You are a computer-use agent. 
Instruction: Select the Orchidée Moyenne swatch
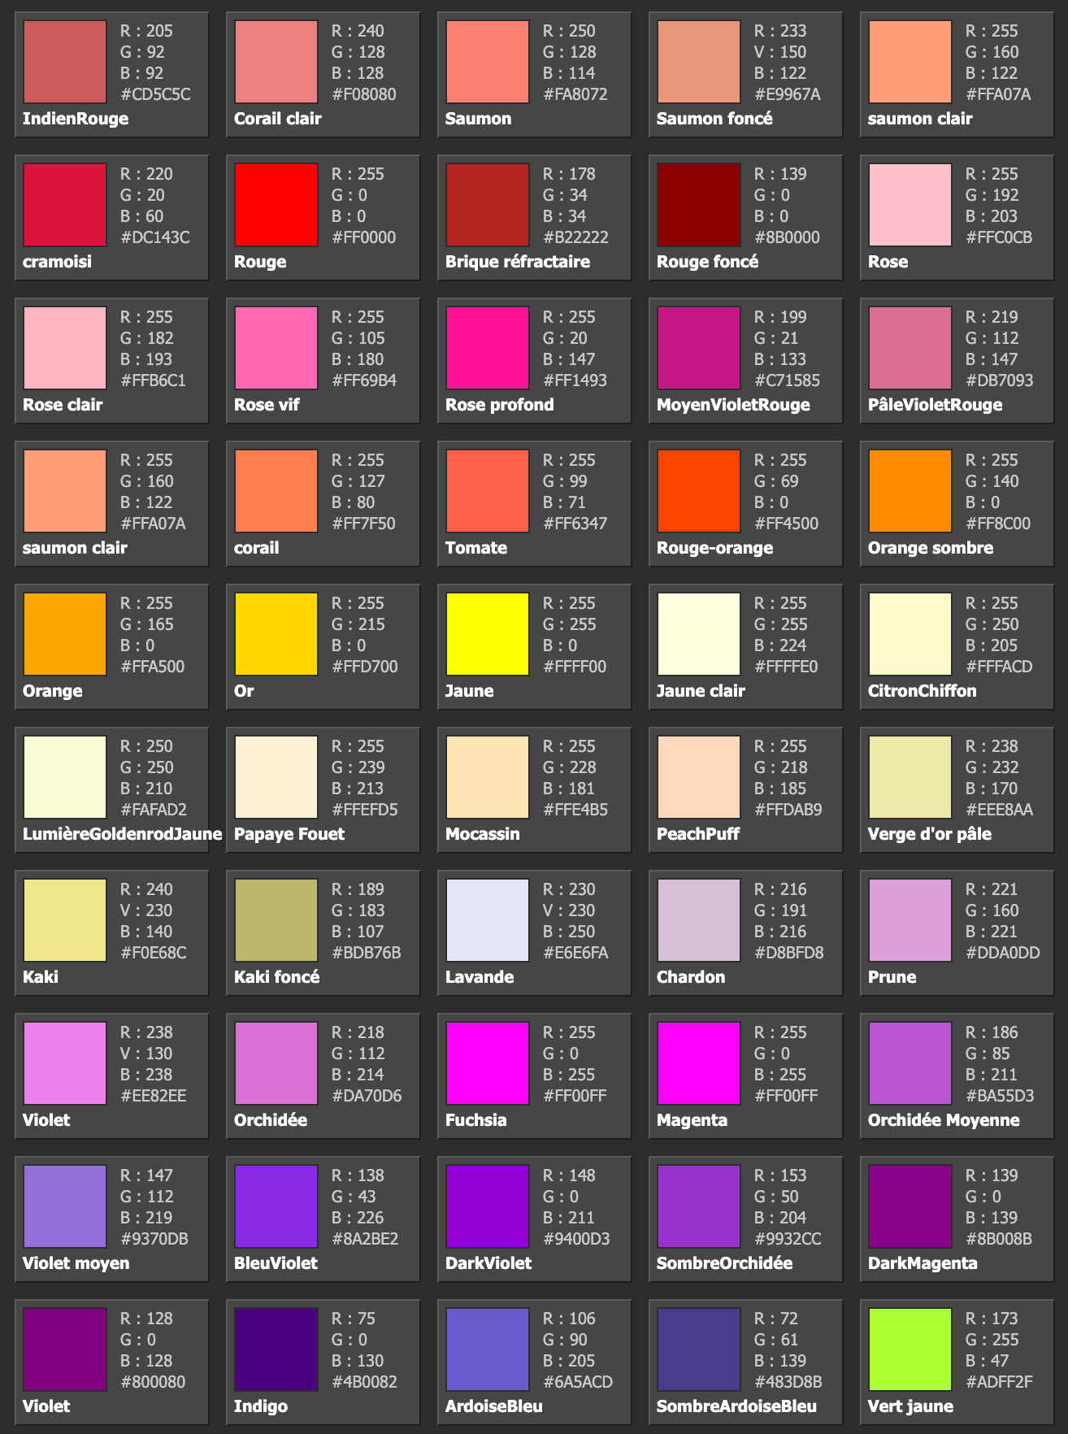click(910, 1063)
